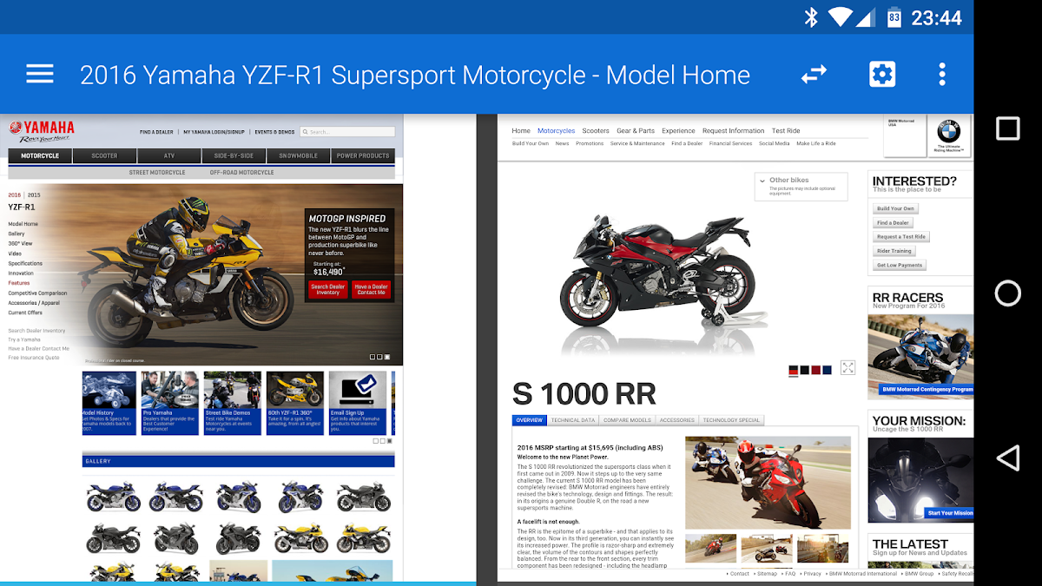The width and height of the screenshot is (1042, 586).
Task: Open the hamburger navigation menu
Action: [x=40, y=74]
